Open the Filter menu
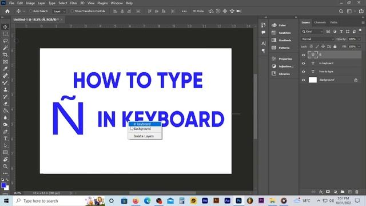366x206 pixels. tap(74, 3)
